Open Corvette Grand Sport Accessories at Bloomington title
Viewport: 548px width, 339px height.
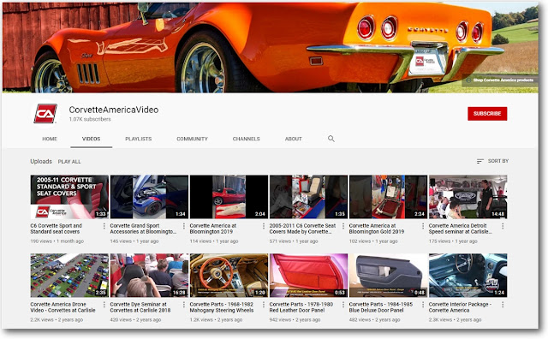[x=143, y=229]
